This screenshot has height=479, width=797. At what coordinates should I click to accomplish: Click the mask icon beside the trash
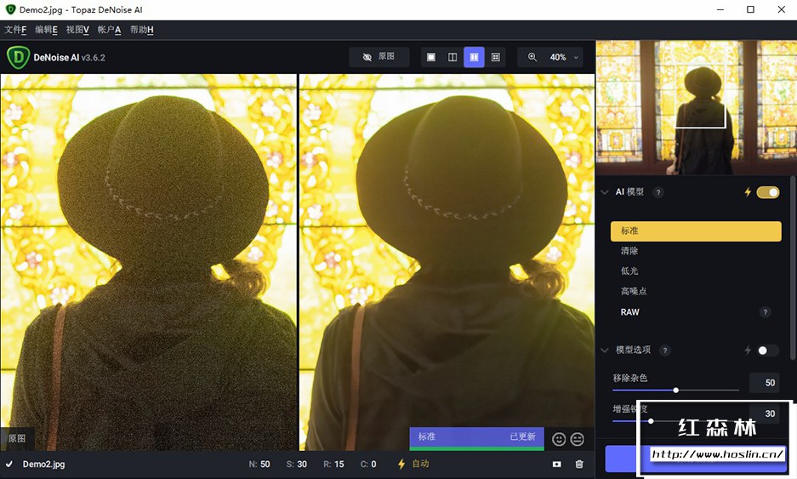click(556, 465)
